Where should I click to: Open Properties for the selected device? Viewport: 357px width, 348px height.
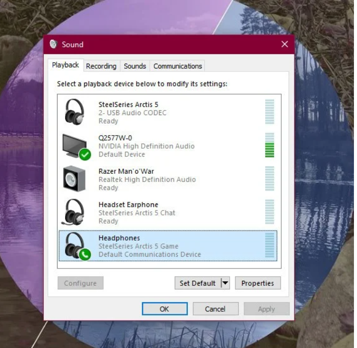coord(258,283)
